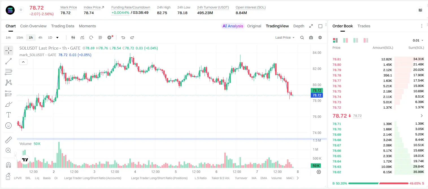Expand chart to fullscreen arrows icon
This screenshot has height=189, width=428.
(x=311, y=26)
